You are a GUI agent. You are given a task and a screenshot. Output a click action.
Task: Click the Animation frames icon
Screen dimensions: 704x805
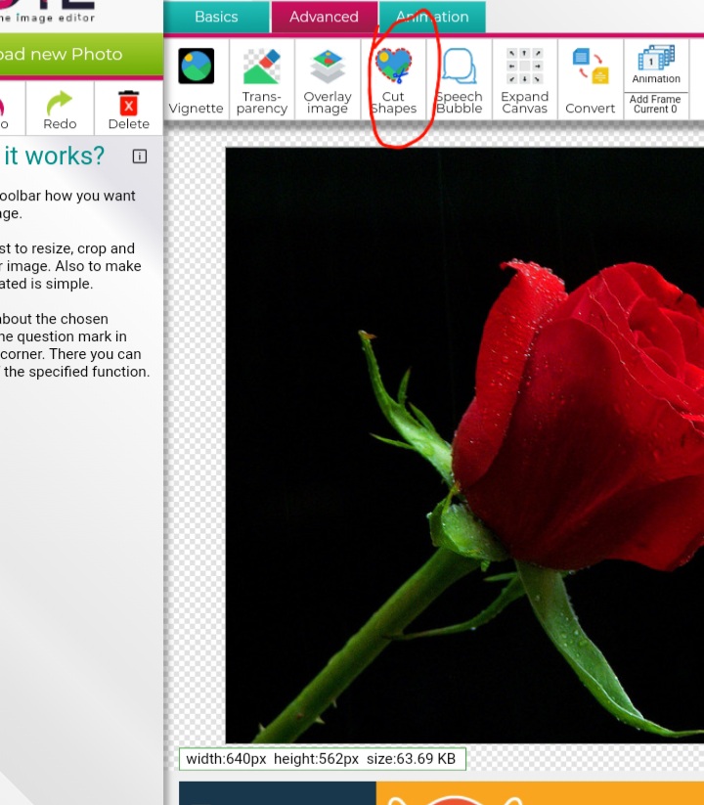(656, 60)
